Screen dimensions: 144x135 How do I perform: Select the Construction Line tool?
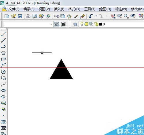(3, 40)
